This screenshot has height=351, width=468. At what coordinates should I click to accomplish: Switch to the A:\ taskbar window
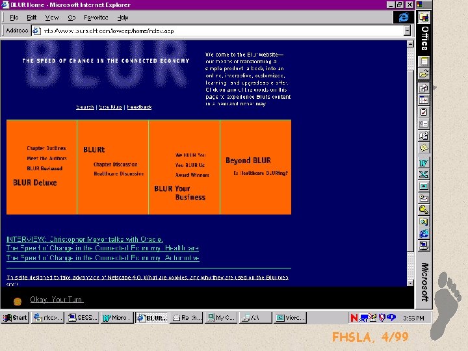click(x=256, y=318)
